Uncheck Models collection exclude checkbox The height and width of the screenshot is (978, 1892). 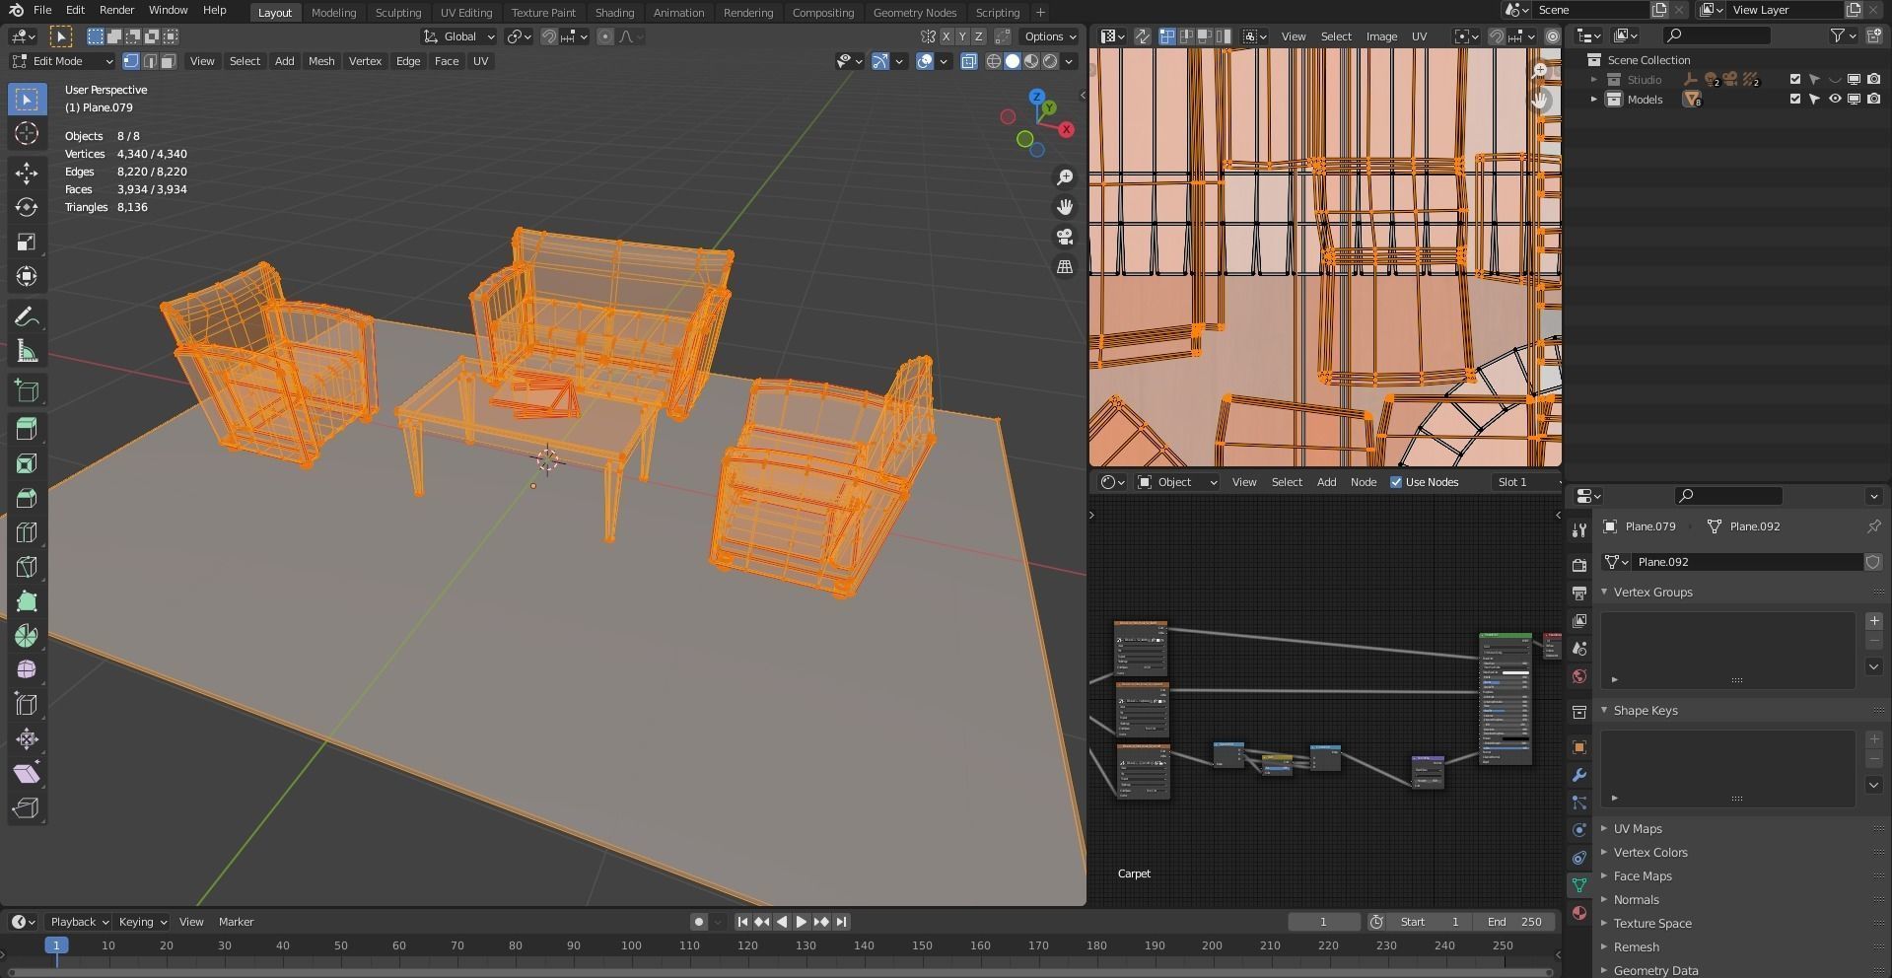coord(1795,99)
